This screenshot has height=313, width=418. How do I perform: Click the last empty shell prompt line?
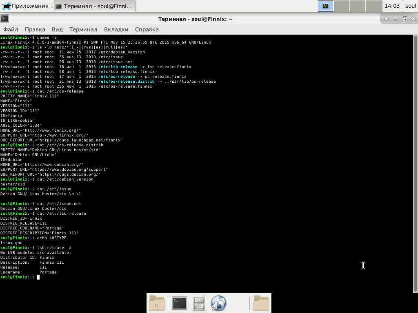tap(20, 277)
